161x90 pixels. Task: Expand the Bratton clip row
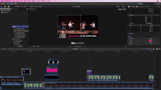(14, 43)
